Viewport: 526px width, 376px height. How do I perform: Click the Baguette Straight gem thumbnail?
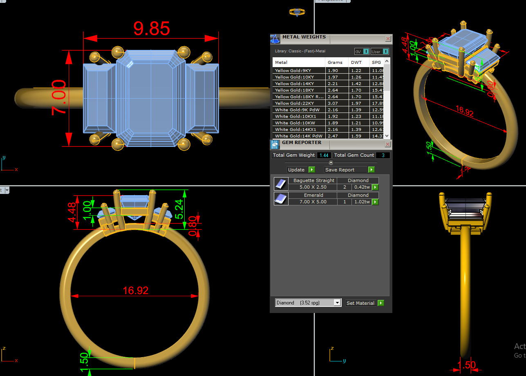[x=281, y=184]
